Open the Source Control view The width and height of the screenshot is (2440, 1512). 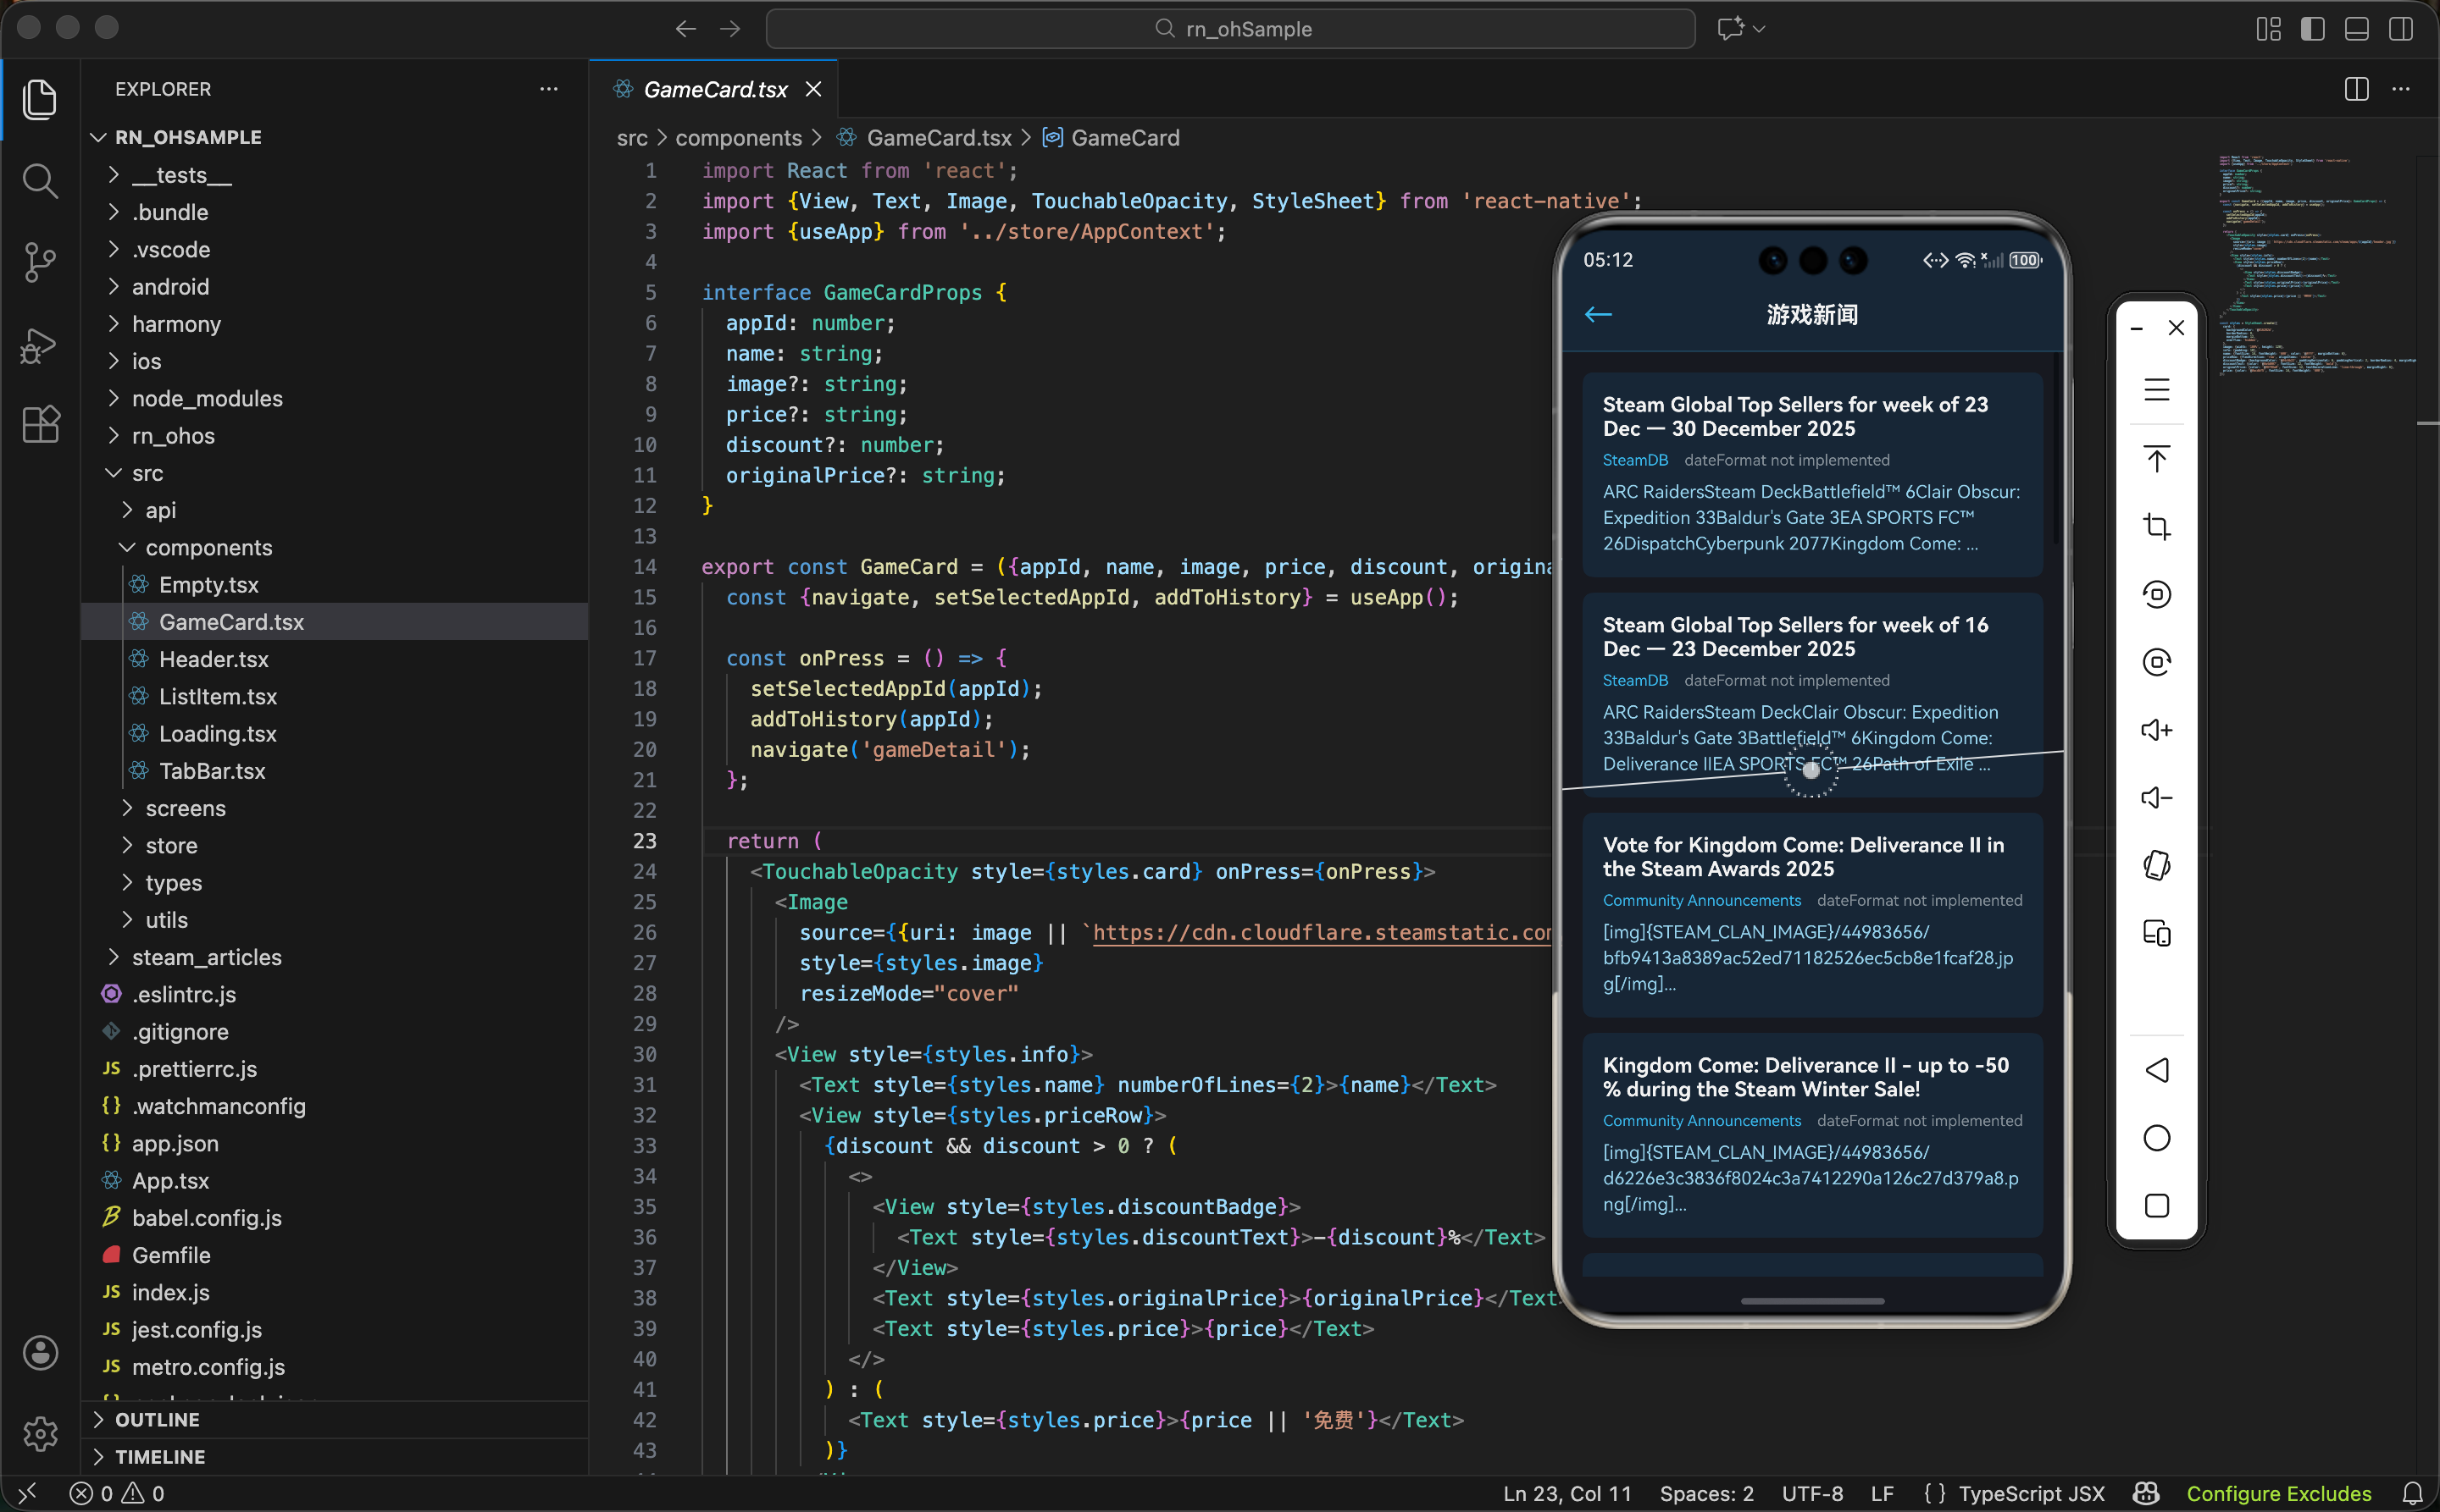pos(40,262)
